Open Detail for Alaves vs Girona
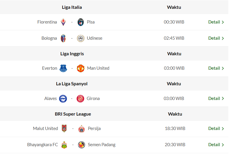This screenshot has height=160, width=231. pos(216,99)
